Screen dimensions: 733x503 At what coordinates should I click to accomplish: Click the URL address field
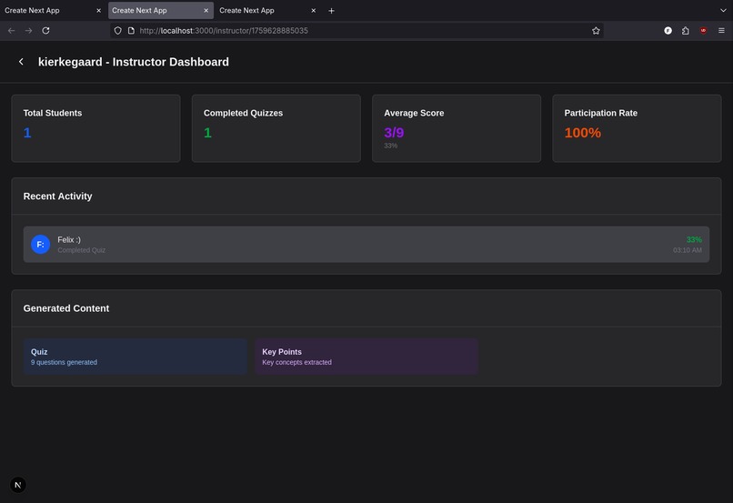pos(357,30)
